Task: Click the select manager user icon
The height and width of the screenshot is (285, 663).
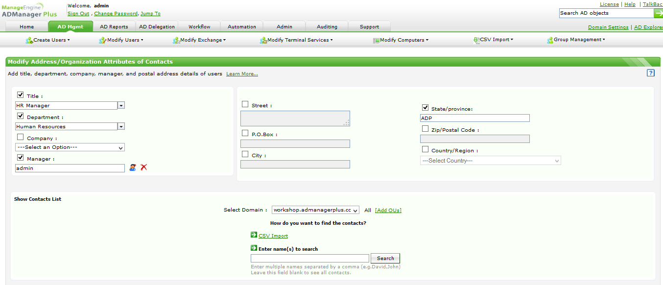Action: pos(133,167)
